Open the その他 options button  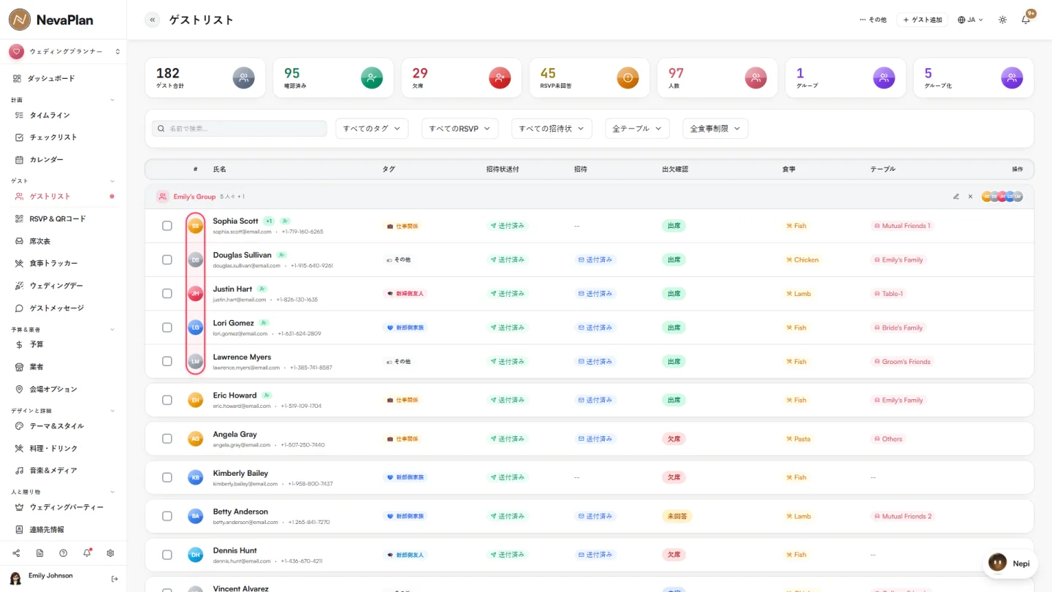point(873,20)
